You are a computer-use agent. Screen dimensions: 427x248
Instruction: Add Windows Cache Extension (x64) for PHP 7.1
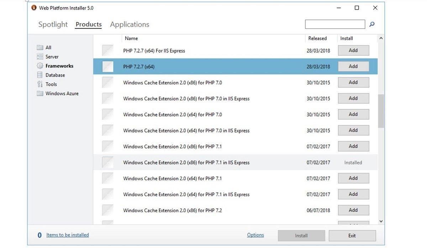pyautogui.click(x=353, y=178)
